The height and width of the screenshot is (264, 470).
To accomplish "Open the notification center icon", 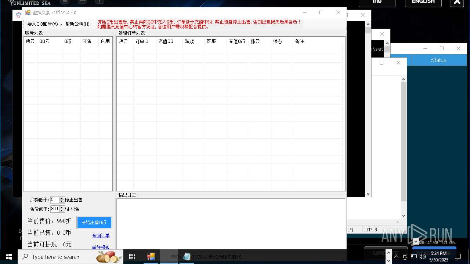I will click(x=458, y=257).
